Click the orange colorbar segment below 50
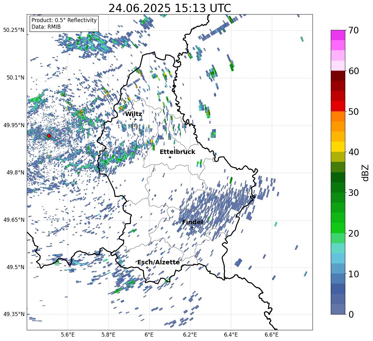Image resolution: width=373 pixels, height=341 pixels. tap(338, 116)
